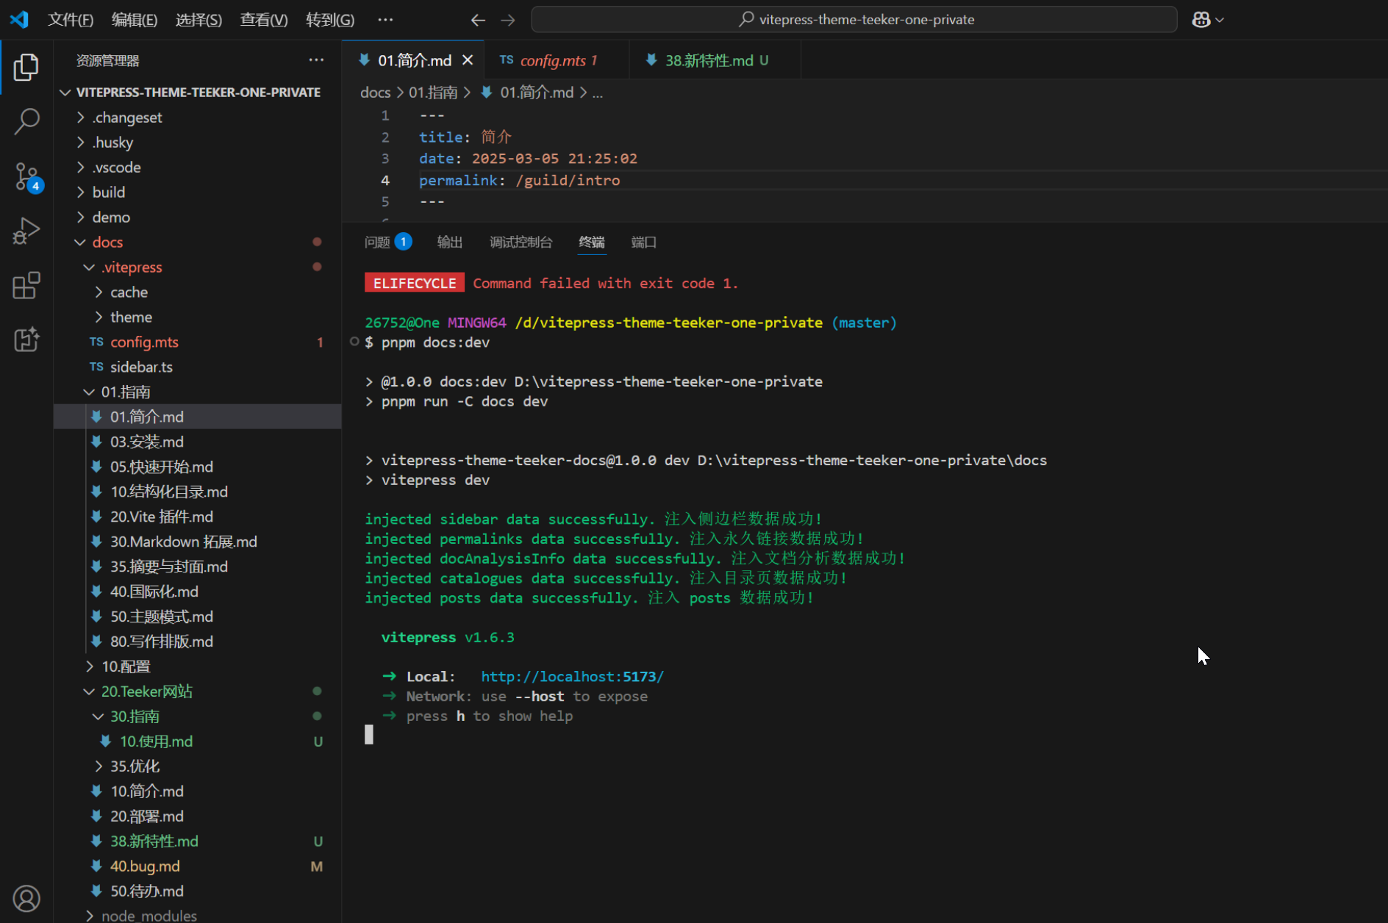Open 20.Vite 插件.md file
Viewport: 1388px width, 923px height.
(197, 517)
